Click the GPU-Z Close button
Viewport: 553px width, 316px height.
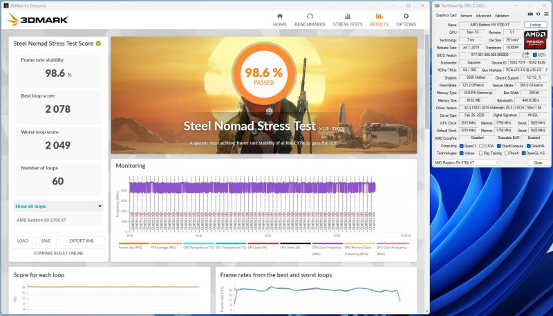click(x=538, y=162)
